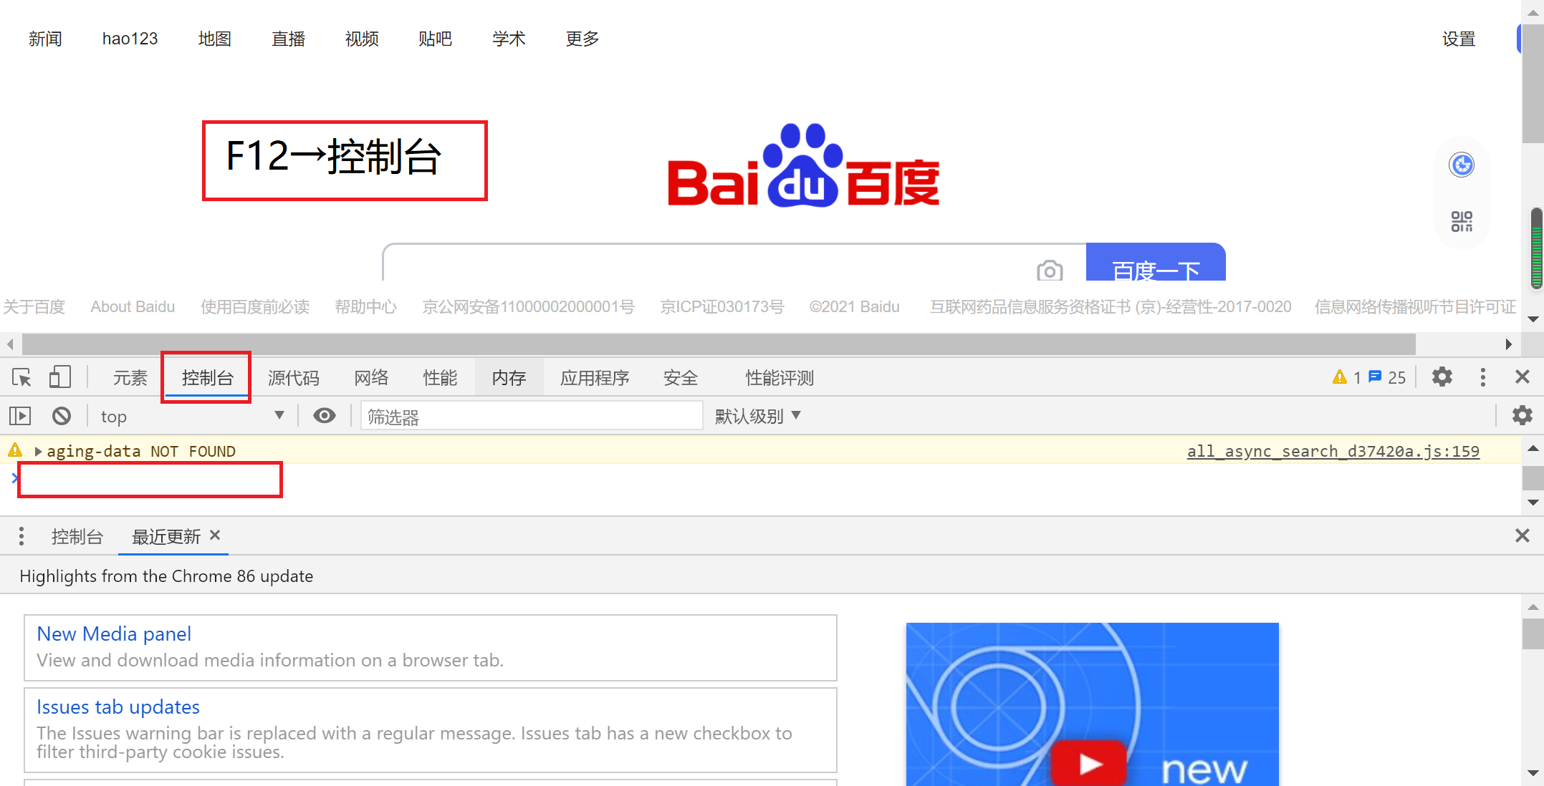Select the drawer 控制台 tab
The width and height of the screenshot is (1544, 786).
(77, 536)
